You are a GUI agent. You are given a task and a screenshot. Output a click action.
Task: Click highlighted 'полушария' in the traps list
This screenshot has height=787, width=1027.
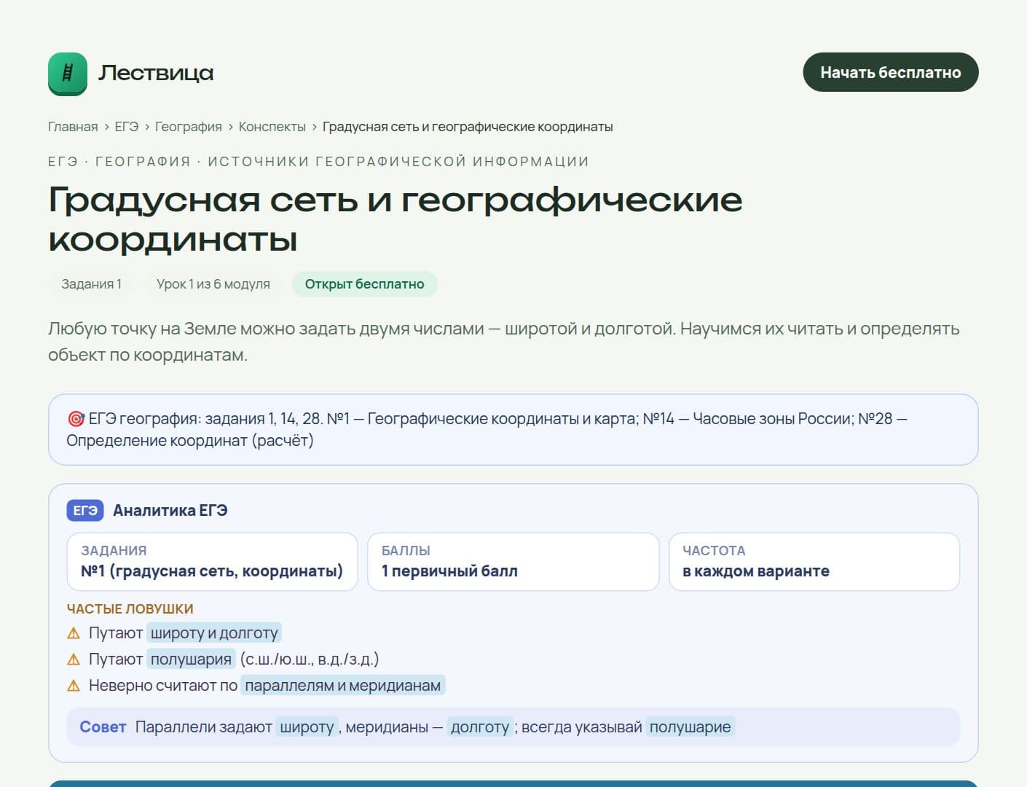191,659
